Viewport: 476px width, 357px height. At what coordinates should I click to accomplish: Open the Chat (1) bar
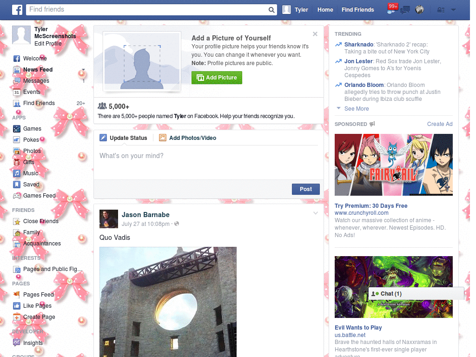[x=416, y=294]
